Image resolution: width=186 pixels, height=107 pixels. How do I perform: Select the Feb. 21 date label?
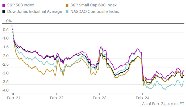13,98
